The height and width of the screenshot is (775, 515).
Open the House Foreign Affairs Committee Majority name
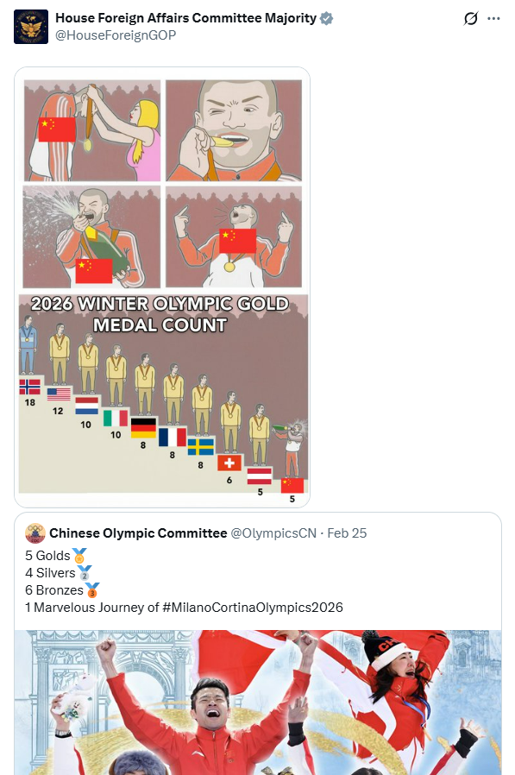[185, 18]
